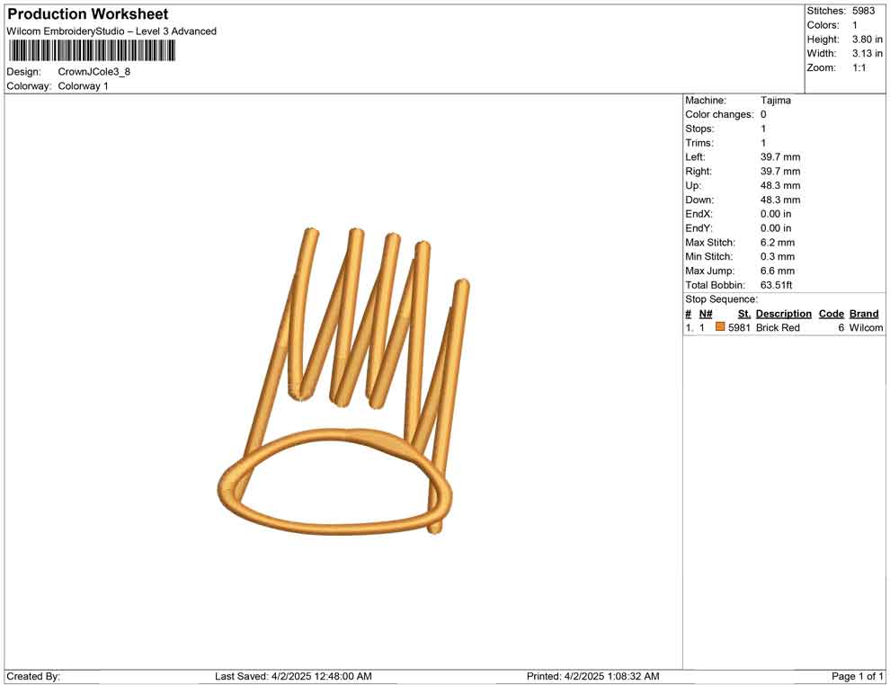Click the 5981 stitch count in stop sequence
The width and height of the screenshot is (890, 685).
739,327
